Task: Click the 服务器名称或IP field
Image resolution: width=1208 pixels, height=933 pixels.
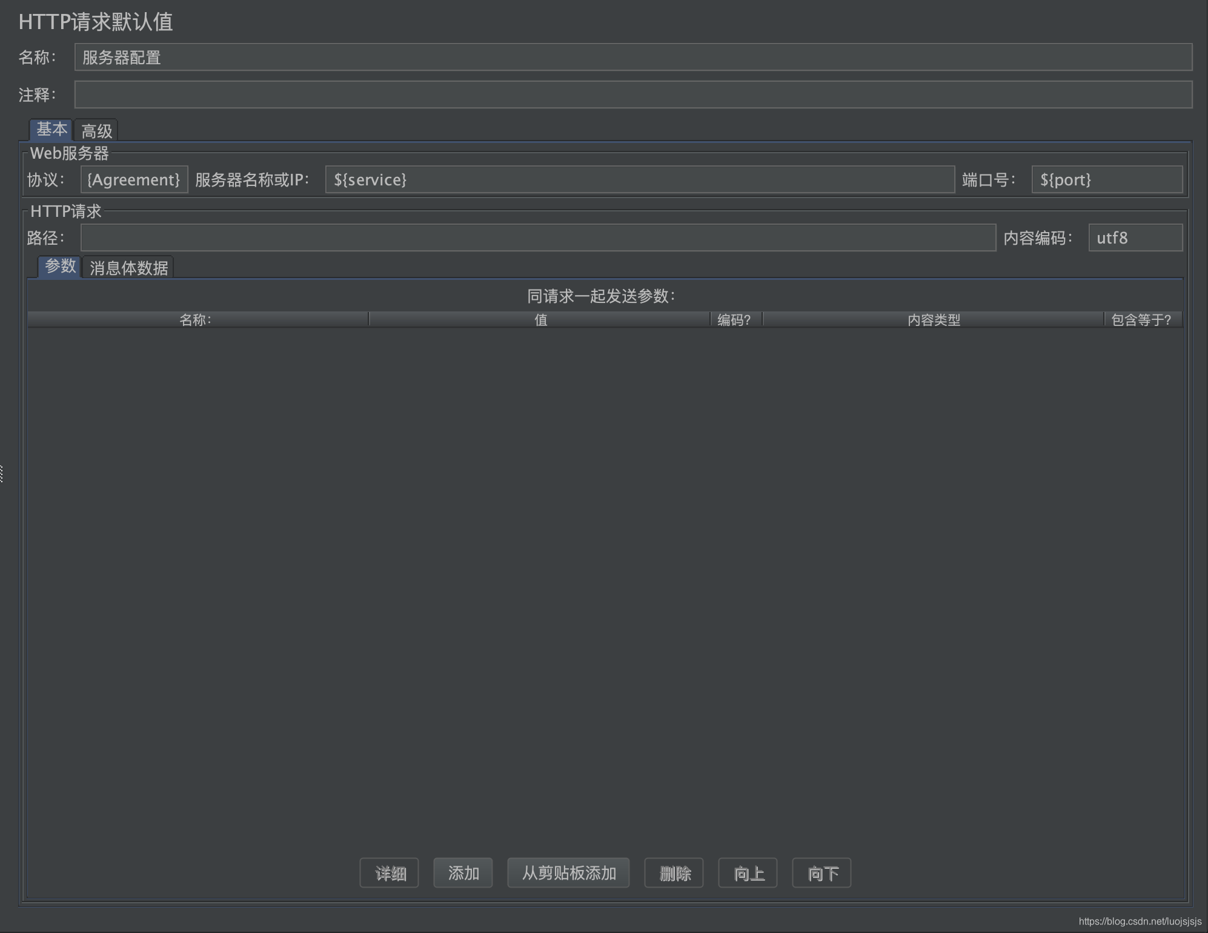Action: [640, 180]
